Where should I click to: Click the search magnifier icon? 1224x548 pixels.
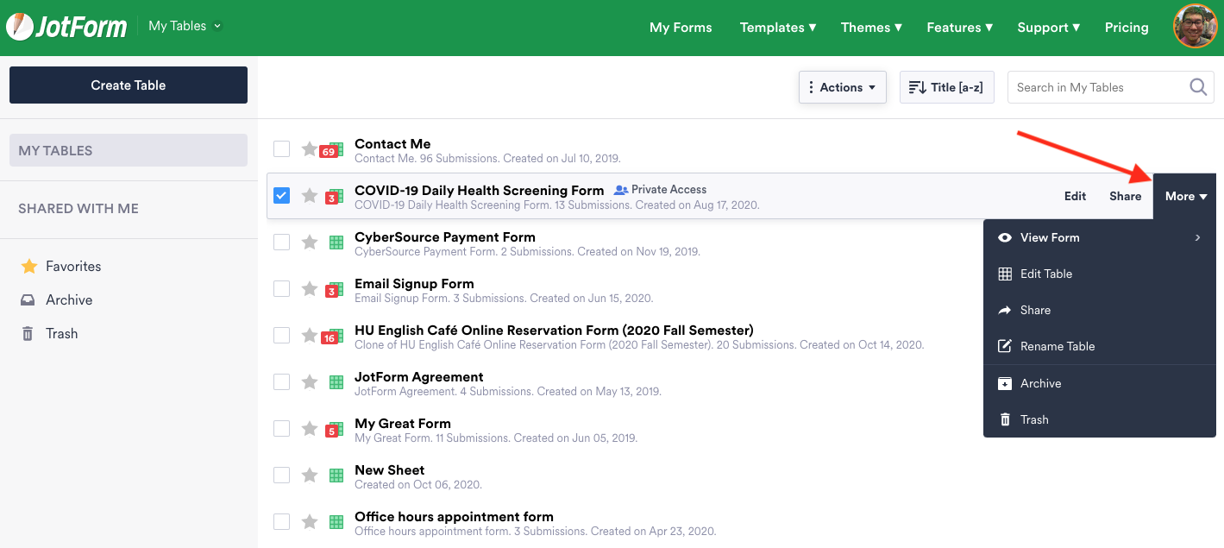coord(1198,87)
